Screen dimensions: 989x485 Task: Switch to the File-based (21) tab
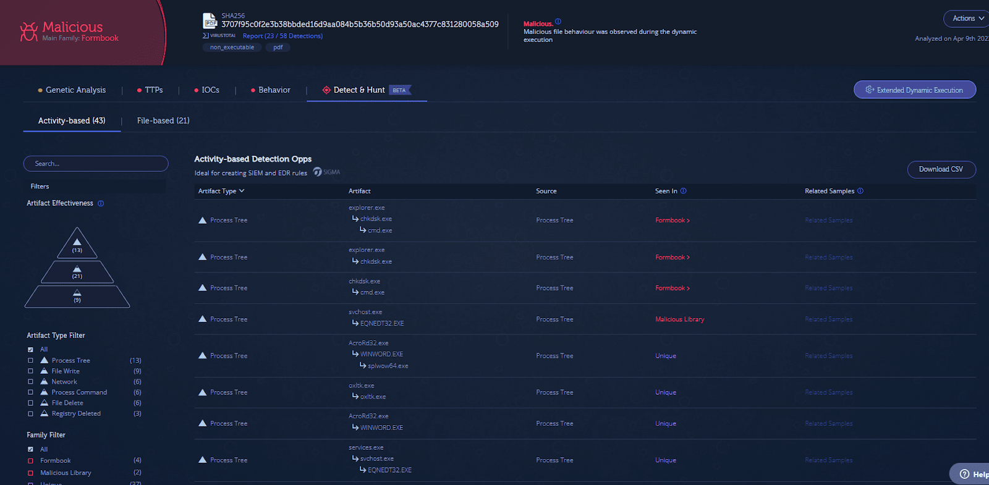pos(163,120)
